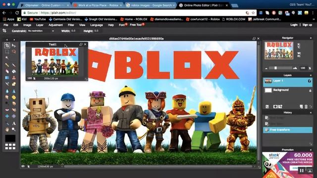Screen dimensions: 317x178
Task: Open the Adjustment menu
Action: click(55, 25)
